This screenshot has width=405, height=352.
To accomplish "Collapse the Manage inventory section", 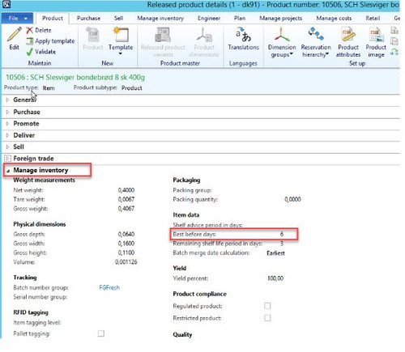I will pyautogui.click(x=8, y=171).
